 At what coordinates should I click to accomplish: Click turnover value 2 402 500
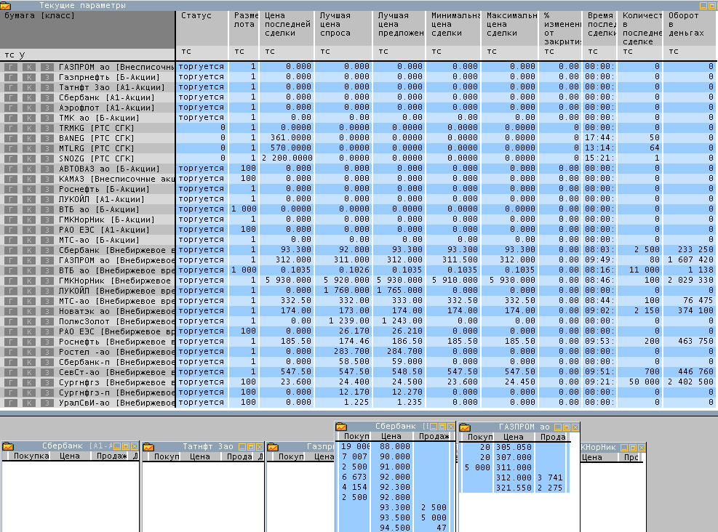point(690,382)
